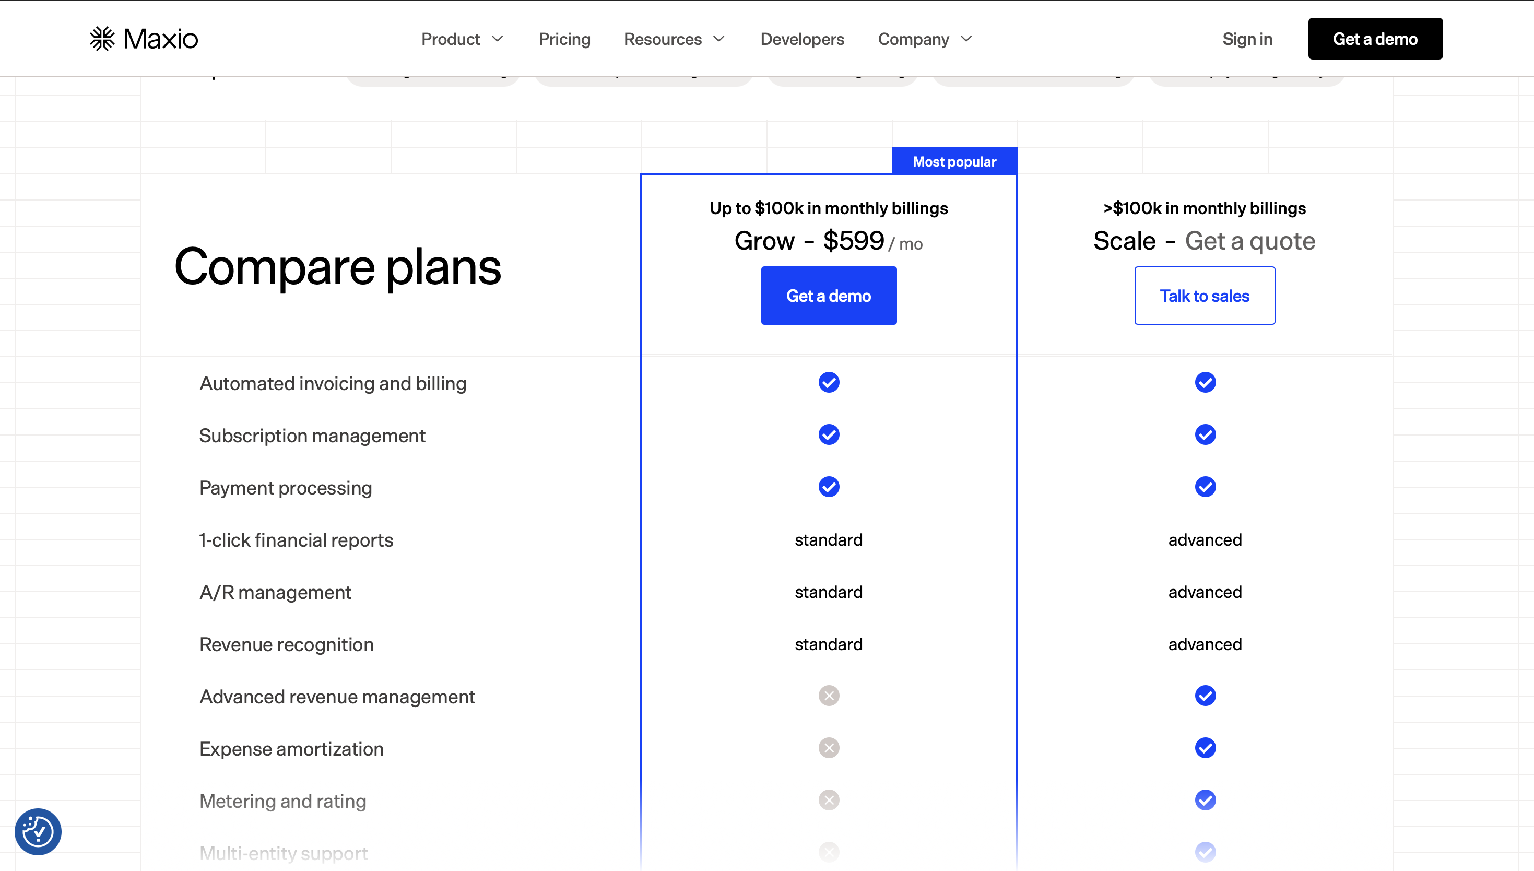
Task: Click Metering and rating feature label
Action: (x=283, y=801)
